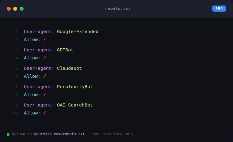This screenshot has width=233, height=142.
Task: Click the Allow directive on line 10
Action: pos(32,113)
